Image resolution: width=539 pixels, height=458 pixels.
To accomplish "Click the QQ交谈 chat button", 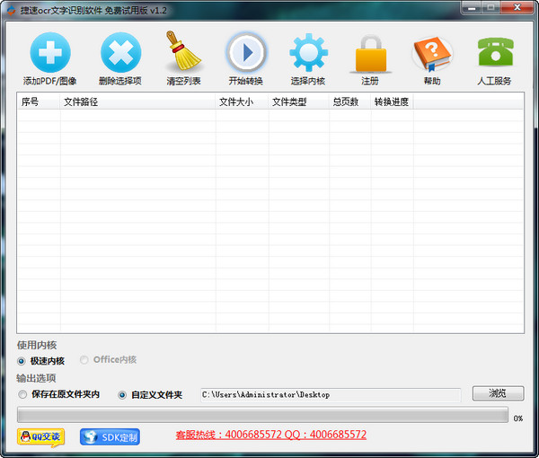I will click(x=40, y=437).
